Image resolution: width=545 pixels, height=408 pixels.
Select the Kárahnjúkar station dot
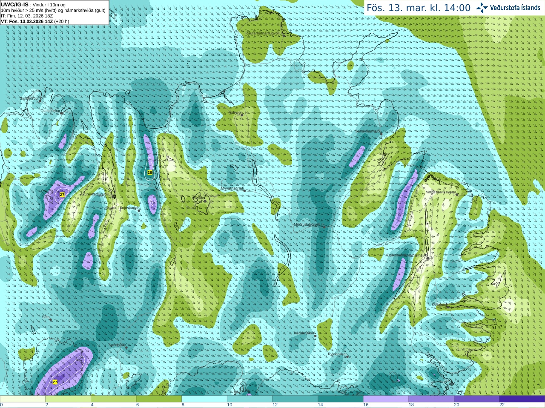(315, 336)
